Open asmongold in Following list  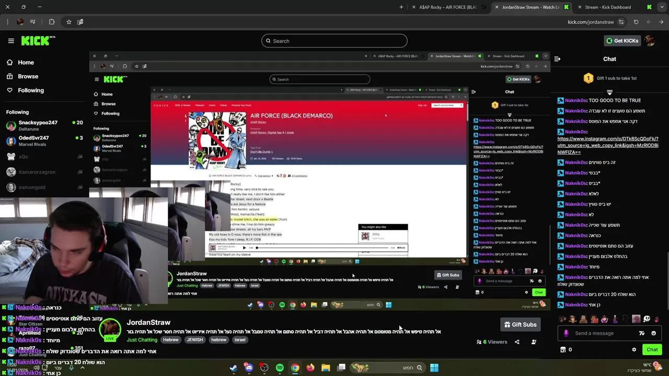[x=44, y=187]
